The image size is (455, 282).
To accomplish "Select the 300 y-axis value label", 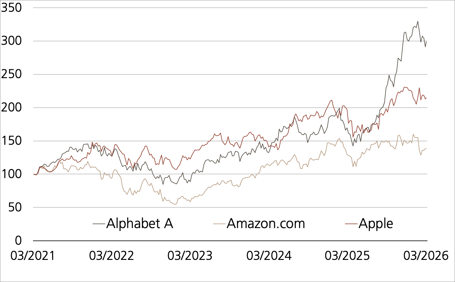I will click(x=11, y=41).
